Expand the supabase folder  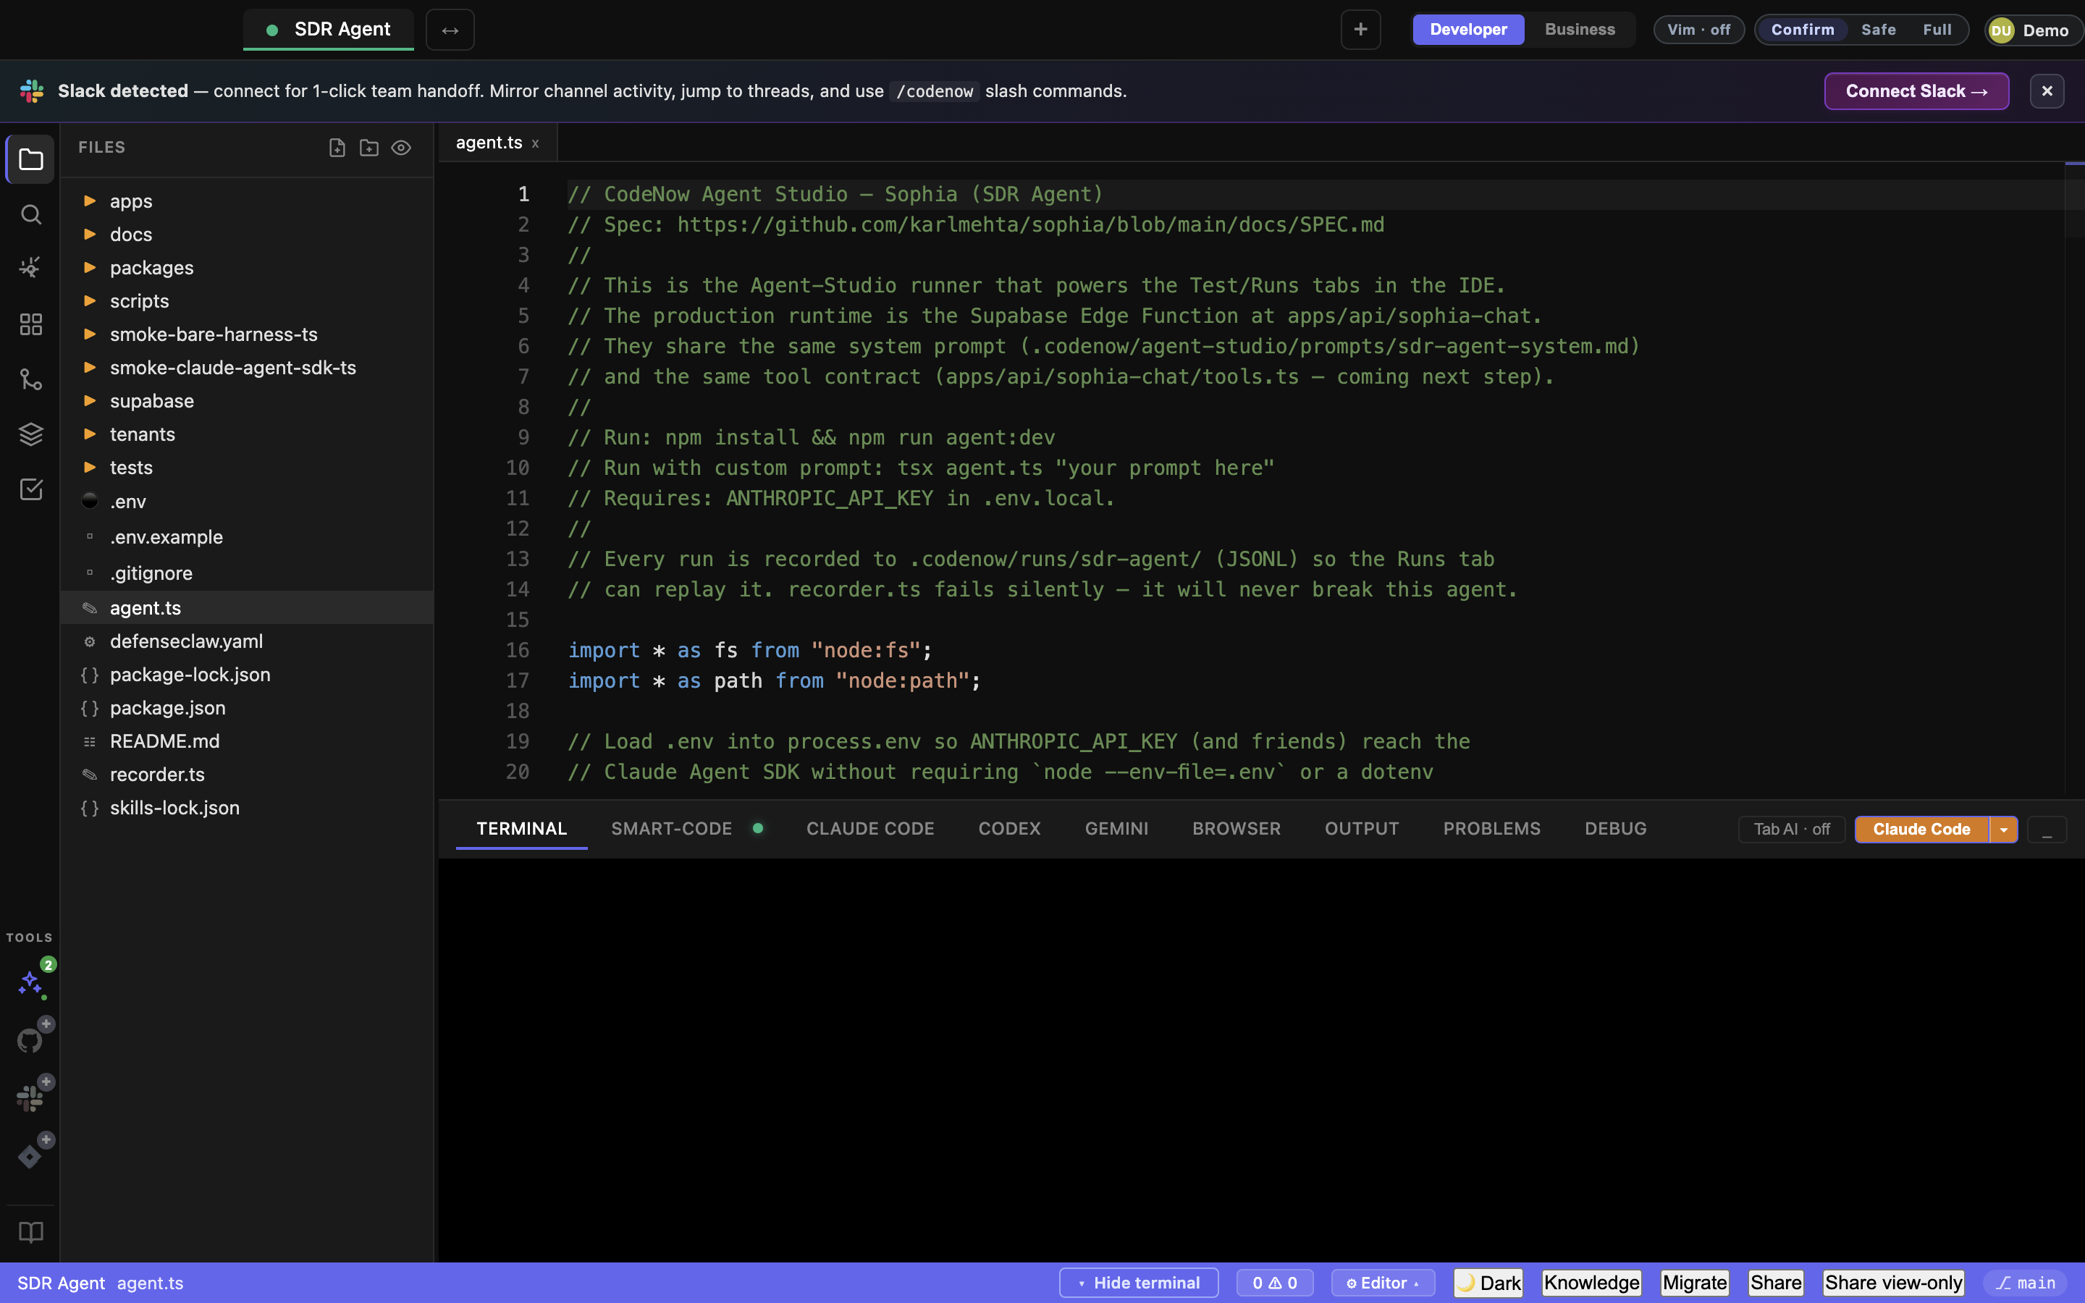point(245,401)
